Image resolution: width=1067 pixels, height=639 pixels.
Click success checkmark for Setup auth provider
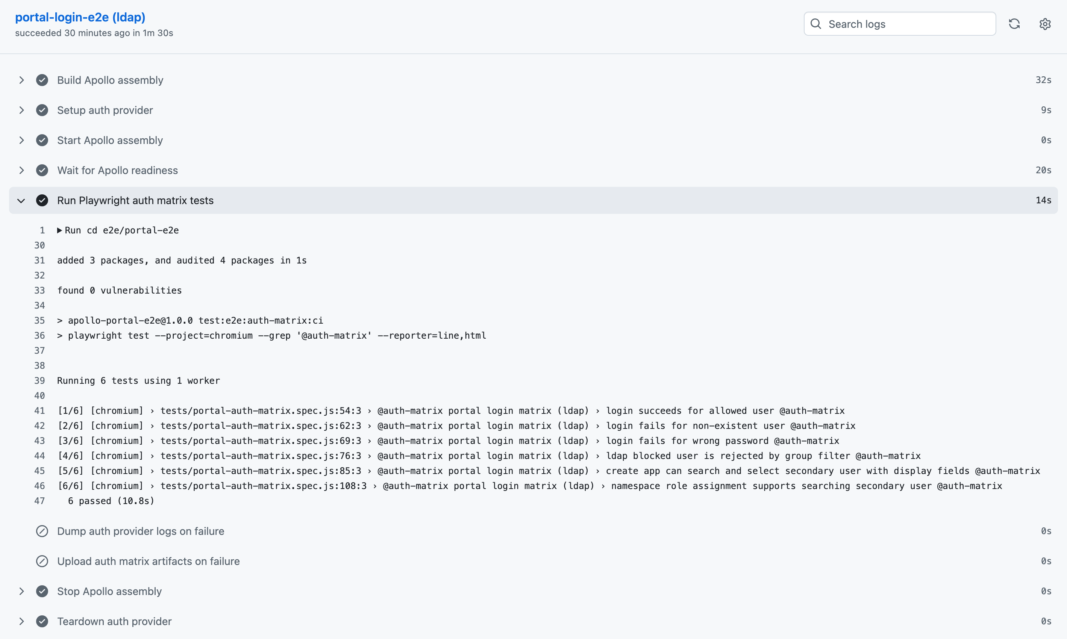(x=42, y=110)
